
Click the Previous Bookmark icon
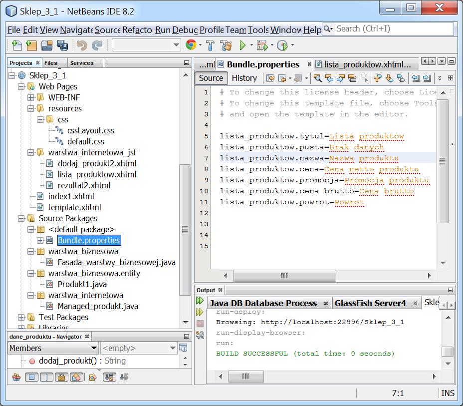click(x=378, y=78)
